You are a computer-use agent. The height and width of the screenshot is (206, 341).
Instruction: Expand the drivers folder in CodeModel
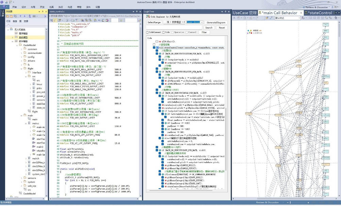[x=22, y=61]
